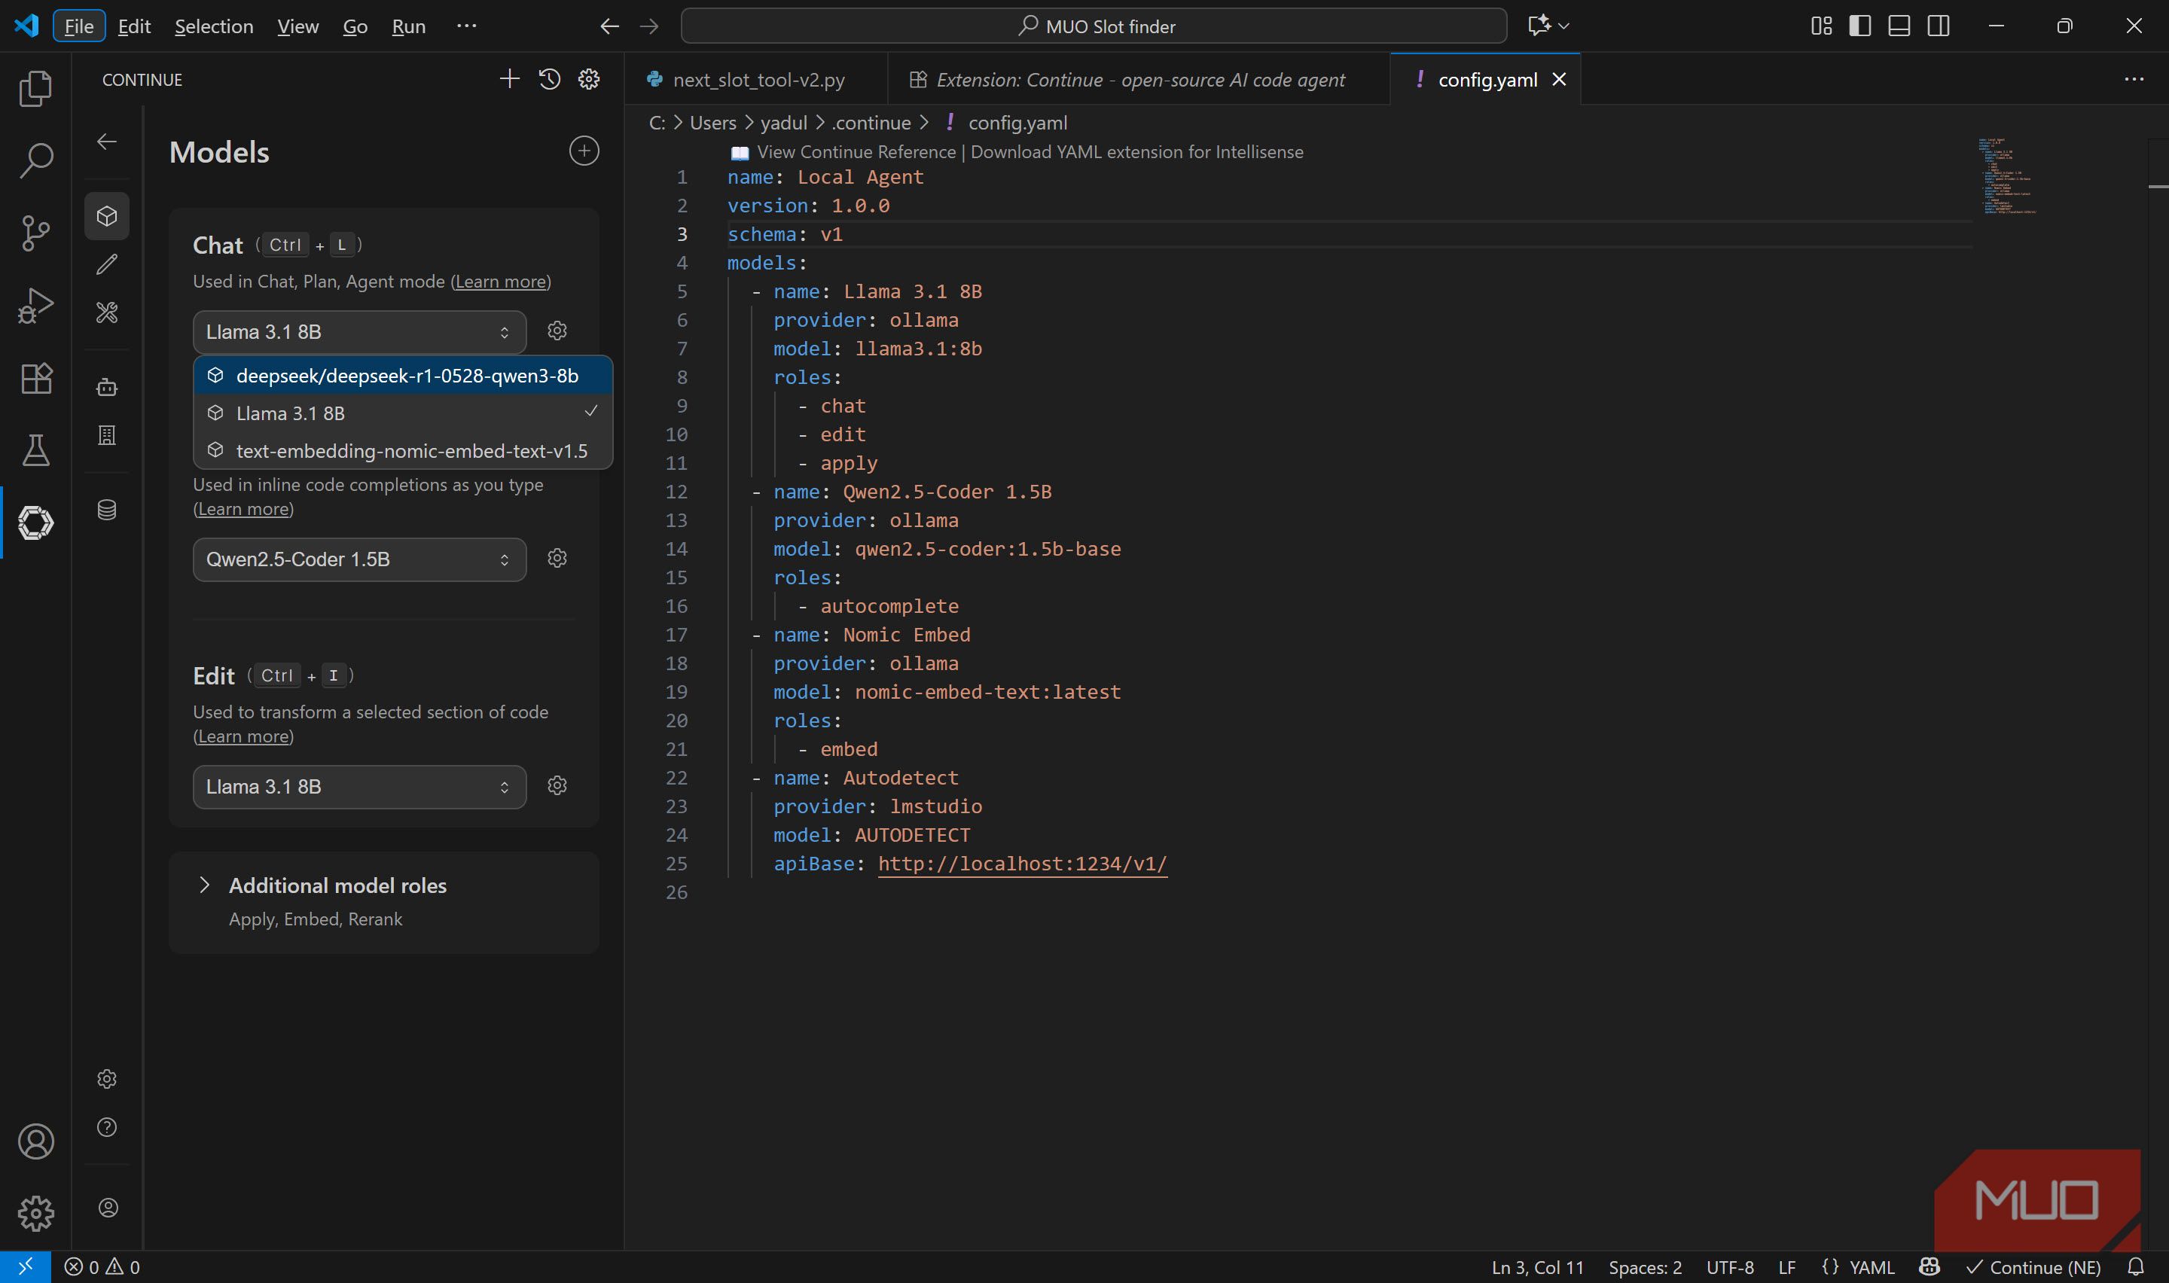Add a new model with the circled plus
Screen dimensions: 2169x1283
point(584,151)
